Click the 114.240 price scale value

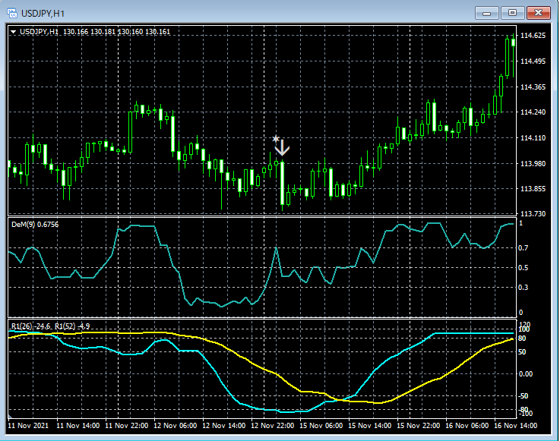[x=533, y=112]
